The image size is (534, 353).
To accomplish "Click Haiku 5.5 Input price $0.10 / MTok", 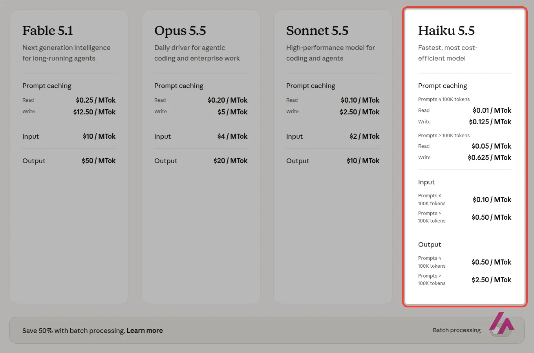I will [492, 200].
